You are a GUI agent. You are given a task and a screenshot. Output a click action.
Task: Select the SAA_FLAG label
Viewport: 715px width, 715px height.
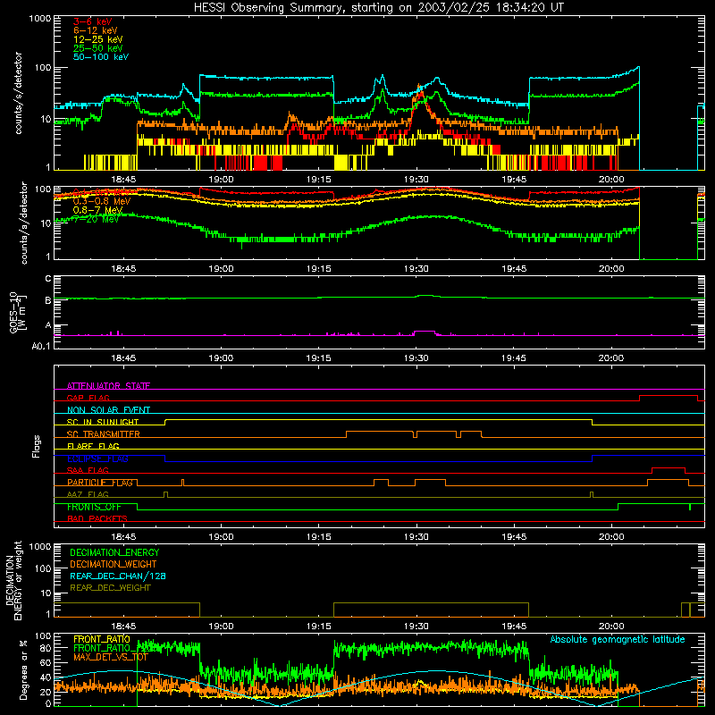click(88, 471)
